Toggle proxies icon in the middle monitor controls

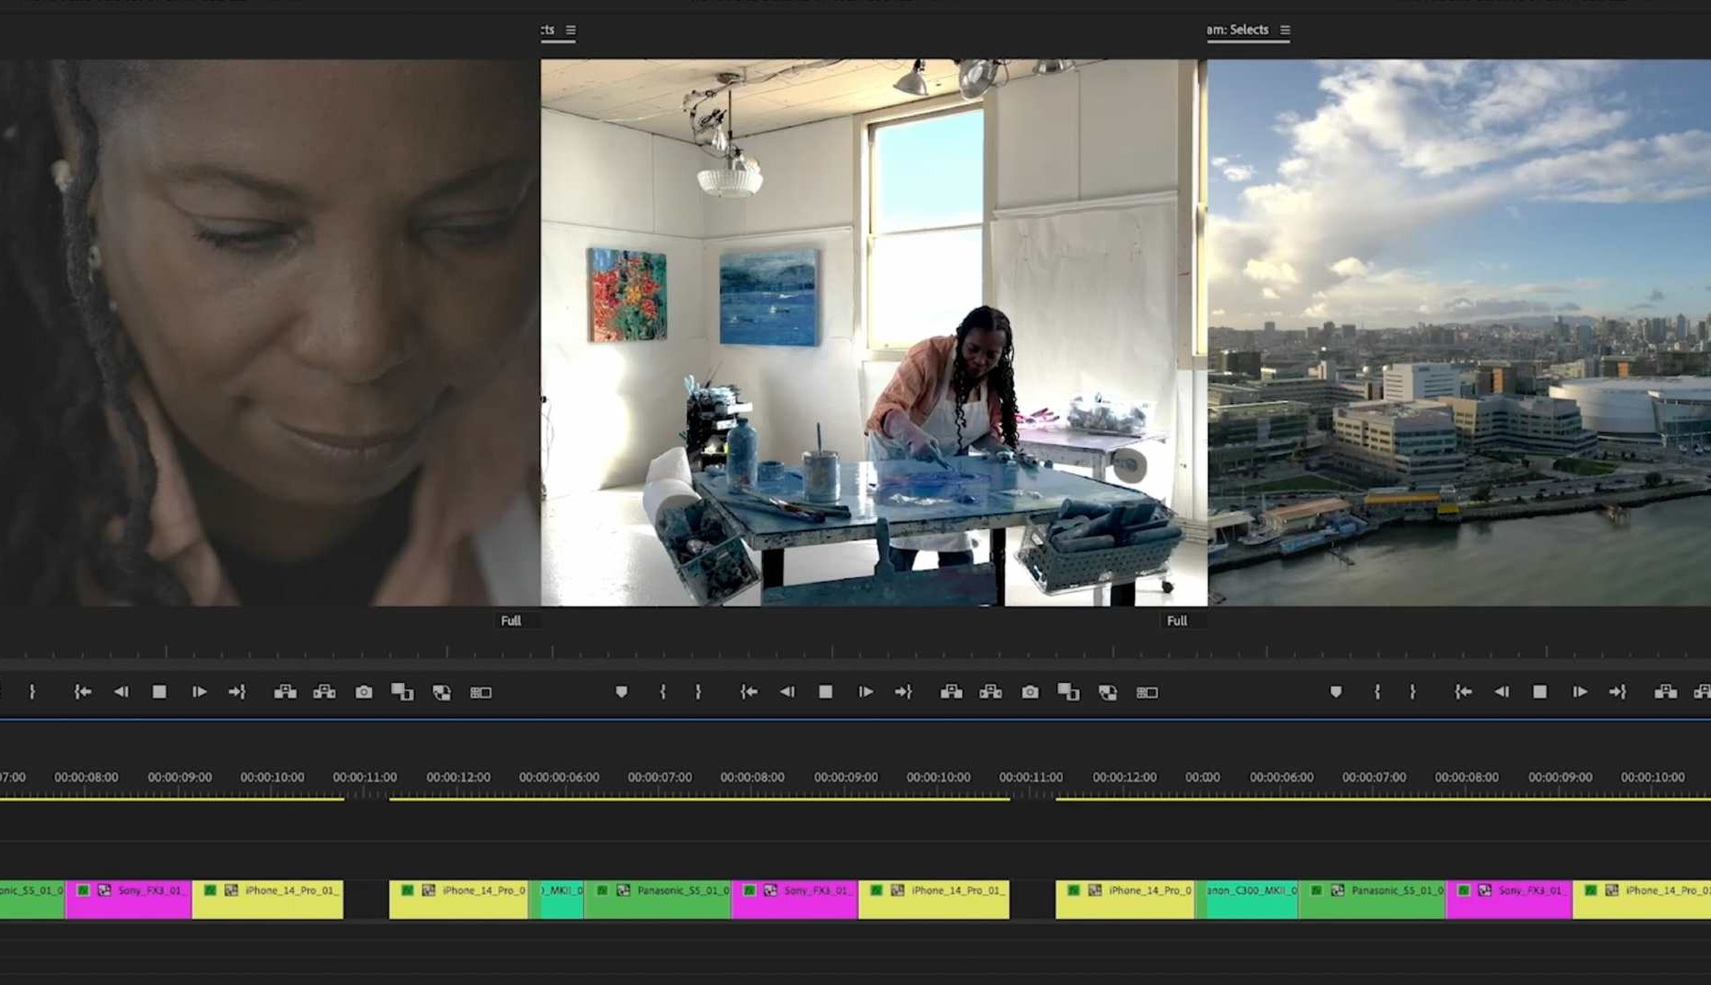click(x=1108, y=692)
